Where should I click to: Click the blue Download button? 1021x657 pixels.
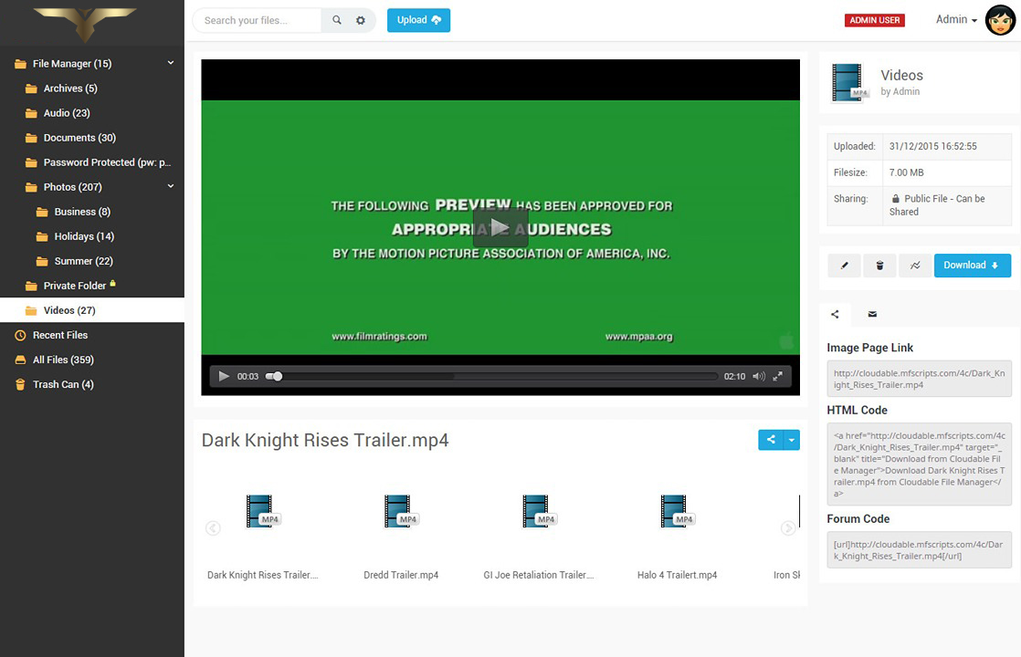[x=972, y=266]
